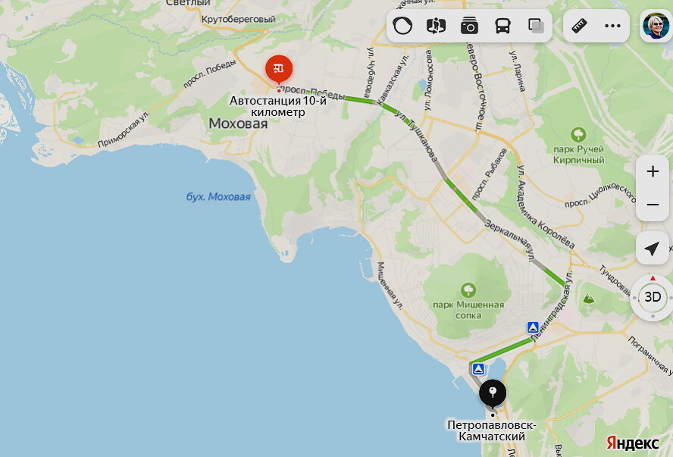Toggle the traffic layer icon
673x457 pixels.
pyautogui.click(x=402, y=26)
